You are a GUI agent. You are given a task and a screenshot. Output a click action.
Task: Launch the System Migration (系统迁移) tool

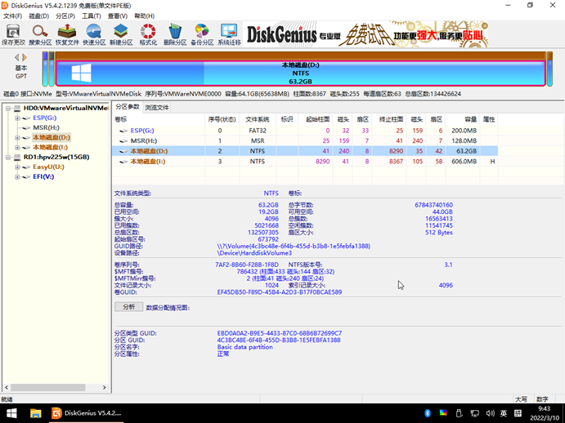click(229, 34)
